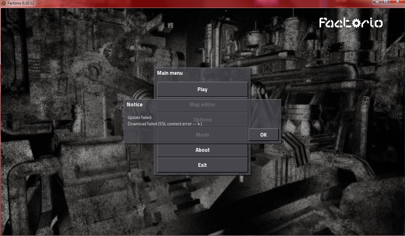The image size is (405, 236).
Task: Dismiss the notice with the OK button
Action: click(263, 135)
